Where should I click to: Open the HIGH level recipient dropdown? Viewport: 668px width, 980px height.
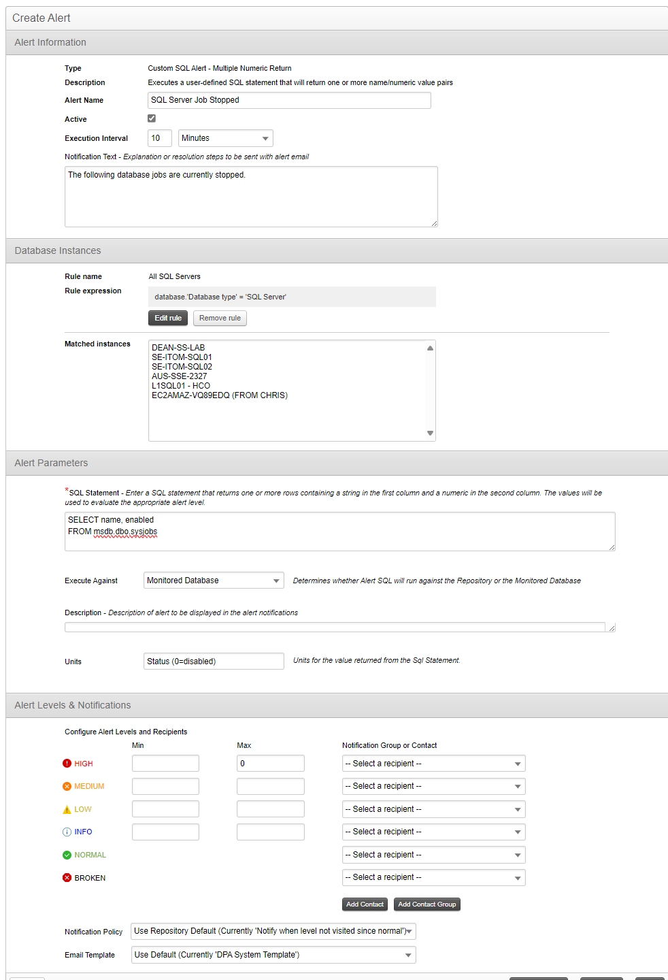433,764
